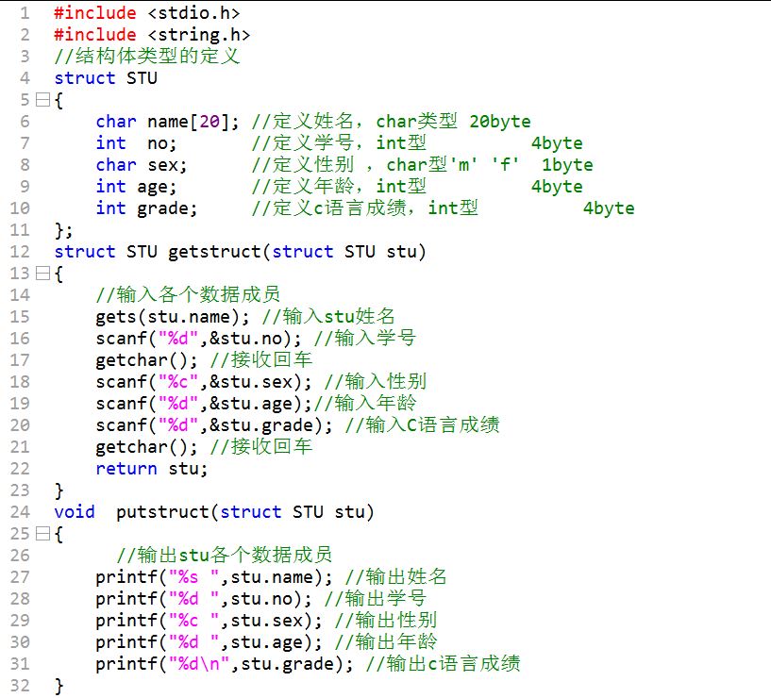Screen dimensions: 771x698
Task: Click '1byte' in line 8 comment
Action: tap(567, 165)
